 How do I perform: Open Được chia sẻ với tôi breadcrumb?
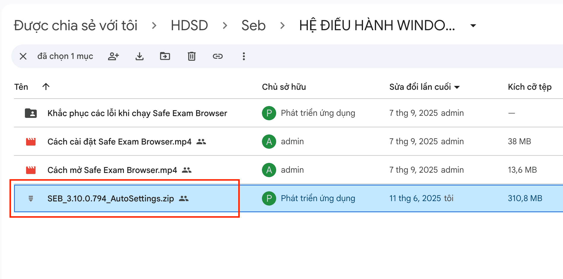pyautogui.click(x=76, y=25)
